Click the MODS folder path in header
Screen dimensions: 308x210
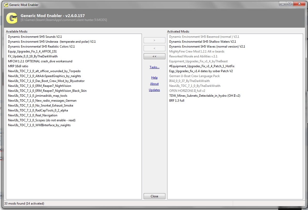tap(64, 20)
